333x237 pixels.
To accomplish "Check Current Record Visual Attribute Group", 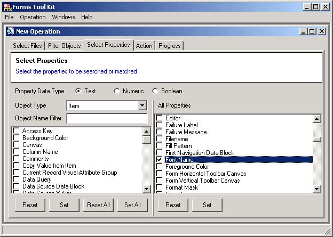I will 17,173.
